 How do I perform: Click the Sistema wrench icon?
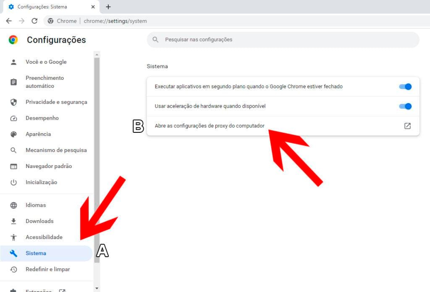tap(13, 253)
